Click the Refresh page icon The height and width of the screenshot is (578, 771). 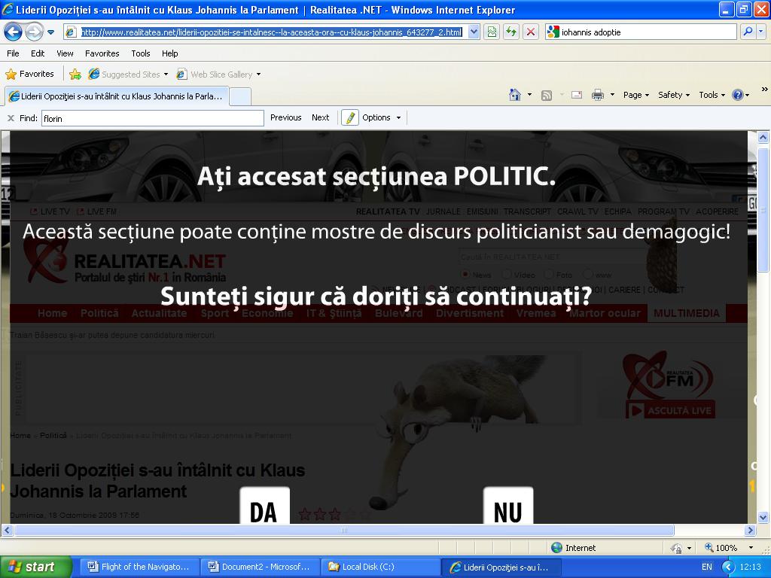click(x=511, y=32)
